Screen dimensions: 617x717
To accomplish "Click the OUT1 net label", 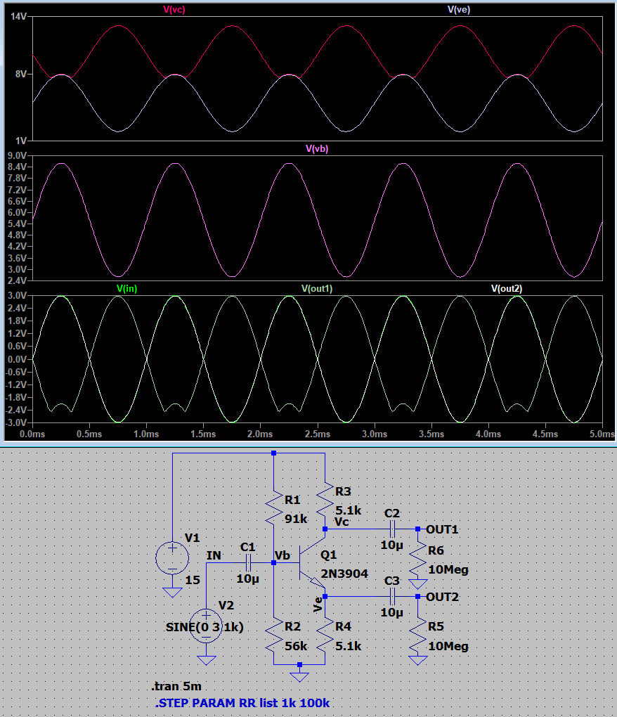I will (x=442, y=529).
